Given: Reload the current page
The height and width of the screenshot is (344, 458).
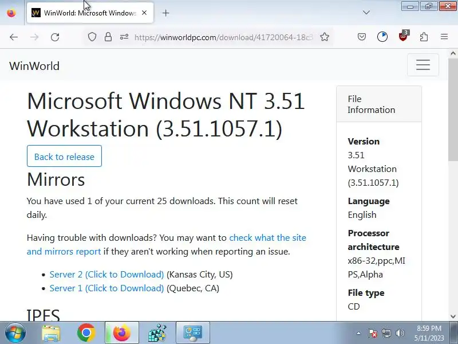Looking at the screenshot, I should click(55, 37).
